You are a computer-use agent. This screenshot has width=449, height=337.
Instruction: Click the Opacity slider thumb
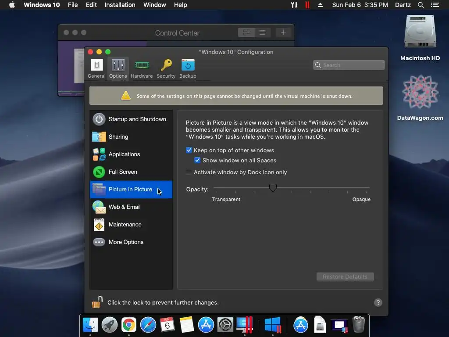[273, 188]
